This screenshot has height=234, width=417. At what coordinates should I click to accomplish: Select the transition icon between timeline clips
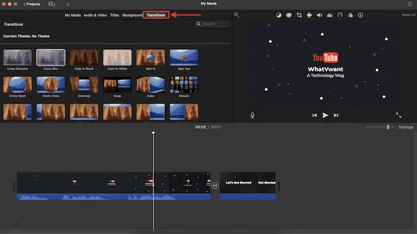pyautogui.click(x=215, y=185)
